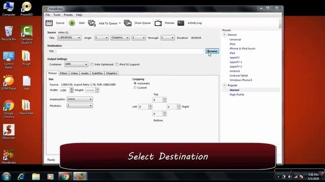Enable the Web Optimized checkbox
Screen dimensions: 325x182
[92, 64]
